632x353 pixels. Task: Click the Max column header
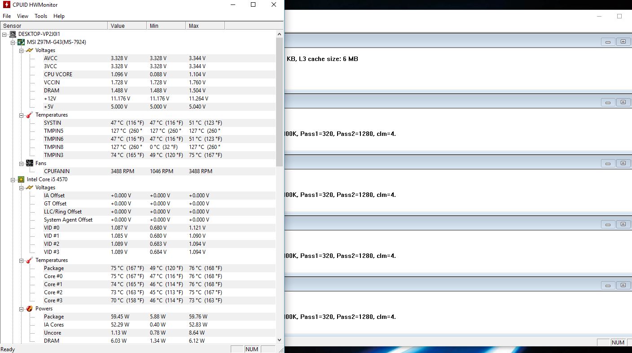[205, 26]
